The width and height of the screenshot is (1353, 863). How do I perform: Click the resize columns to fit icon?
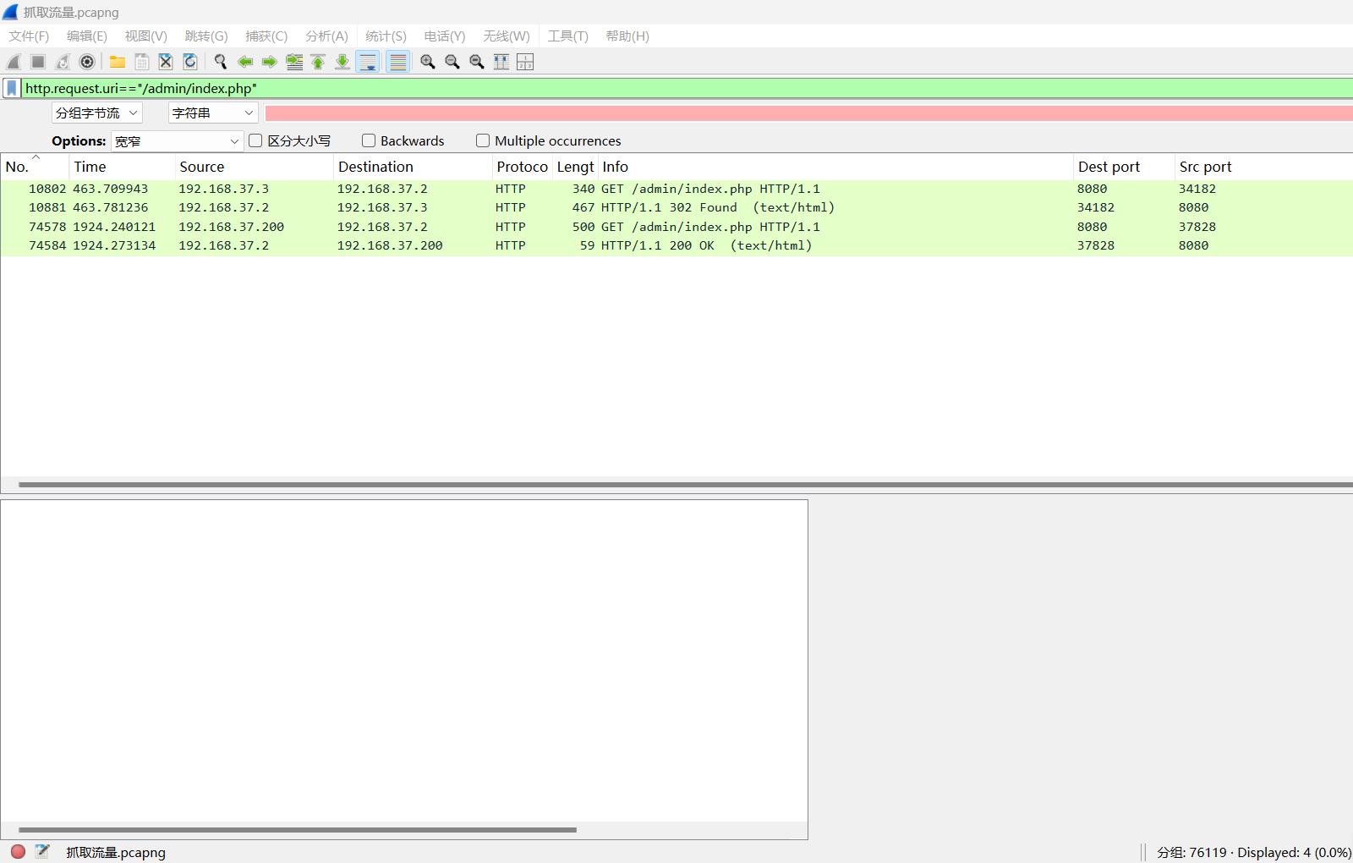pyautogui.click(x=501, y=62)
